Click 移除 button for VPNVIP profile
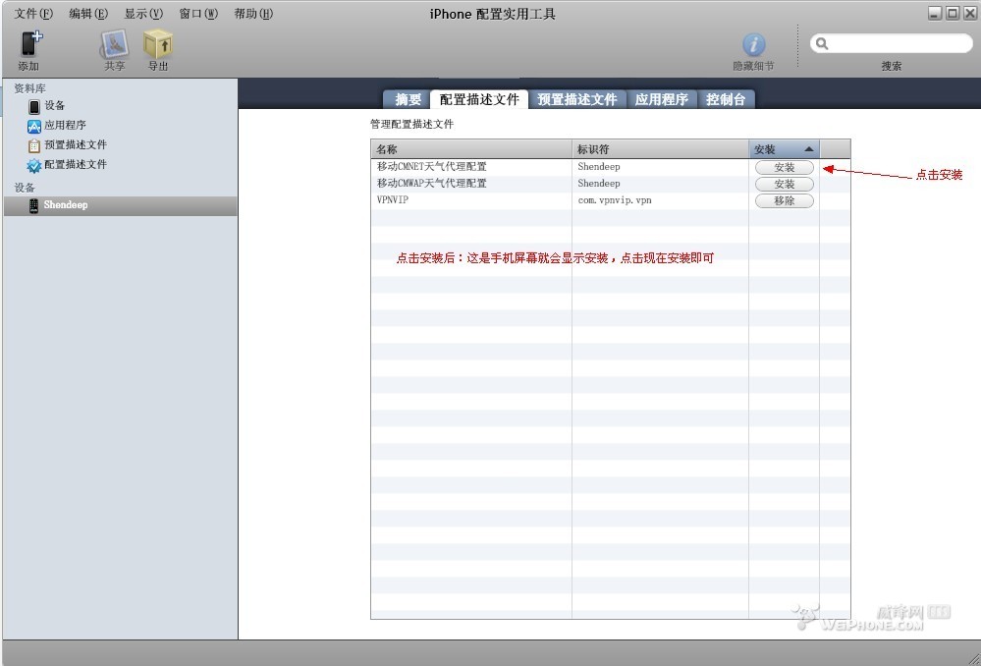The height and width of the screenshot is (666, 981). pos(785,201)
